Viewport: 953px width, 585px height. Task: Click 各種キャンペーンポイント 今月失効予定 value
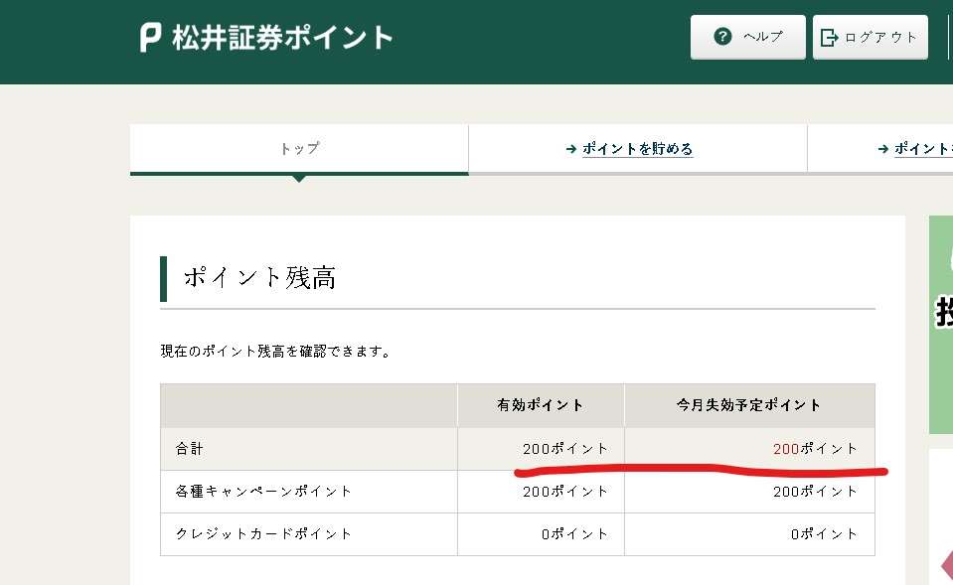815,492
